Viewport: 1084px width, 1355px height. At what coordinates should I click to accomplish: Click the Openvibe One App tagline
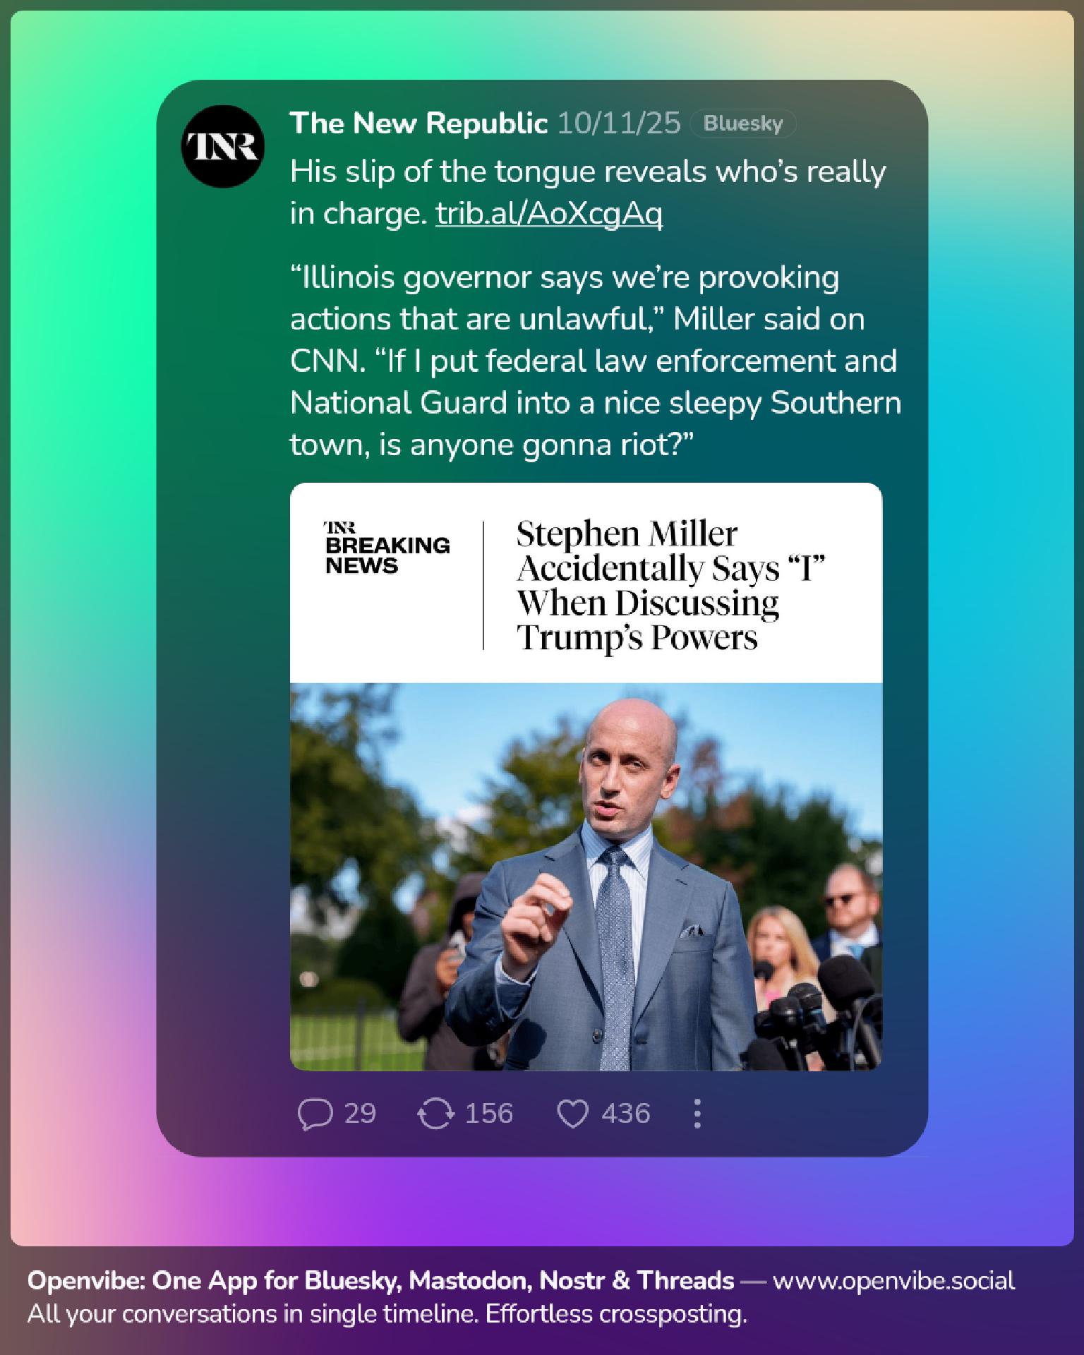click(x=381, y=1280)
